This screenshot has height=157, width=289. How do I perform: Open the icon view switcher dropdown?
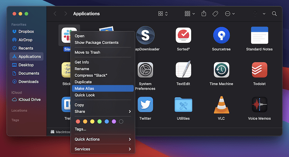click(x=163, y=14)
